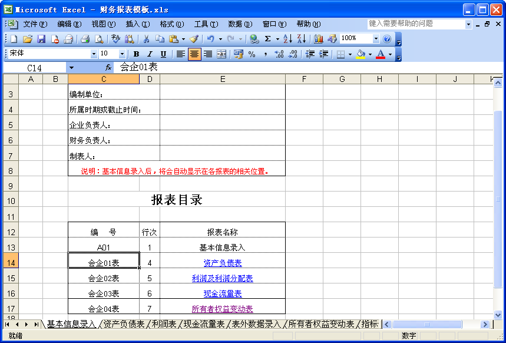The image size is (506, 343).
Task: Open Print Preview from the toolbar
Action: pos(99,39)
